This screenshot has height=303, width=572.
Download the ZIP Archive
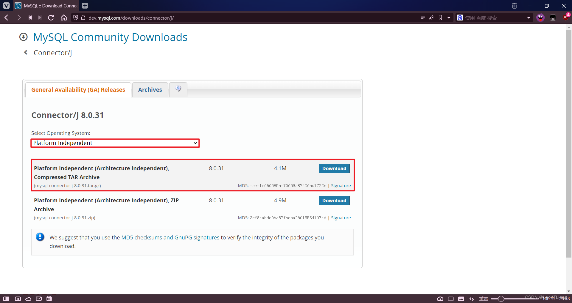334,201
